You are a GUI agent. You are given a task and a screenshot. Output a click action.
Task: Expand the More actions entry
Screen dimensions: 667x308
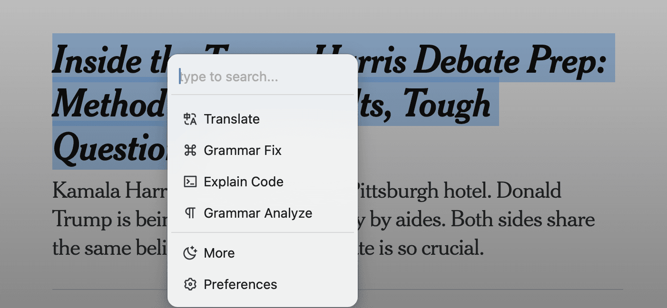(219, 253)
